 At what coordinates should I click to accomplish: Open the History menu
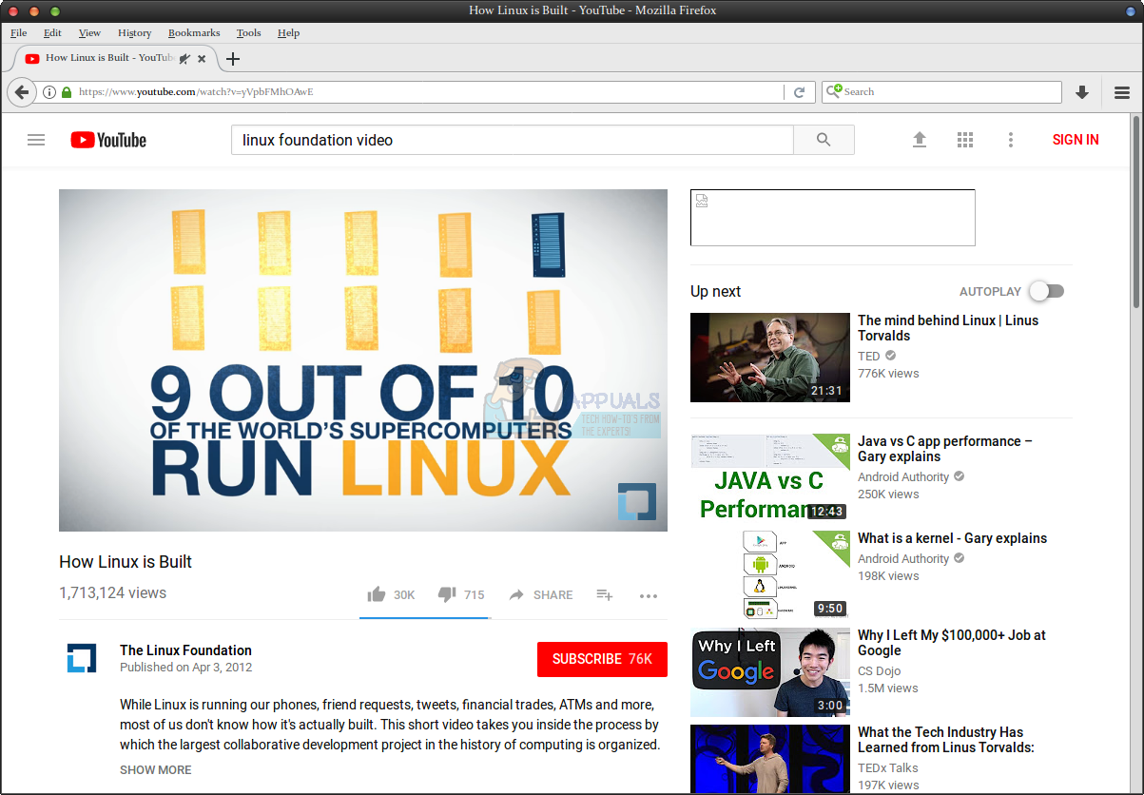pyautogui.click(x=135, y=32)
